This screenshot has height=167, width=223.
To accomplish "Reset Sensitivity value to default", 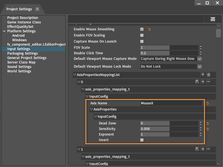I will pos(207,129).
